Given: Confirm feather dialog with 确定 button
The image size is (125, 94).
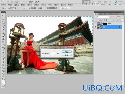Looking at the screenshot, I should 66,52.
